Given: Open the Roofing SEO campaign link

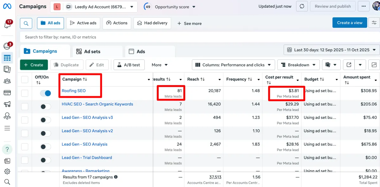Looking at the screenshot, I should [x=73, y=91].
